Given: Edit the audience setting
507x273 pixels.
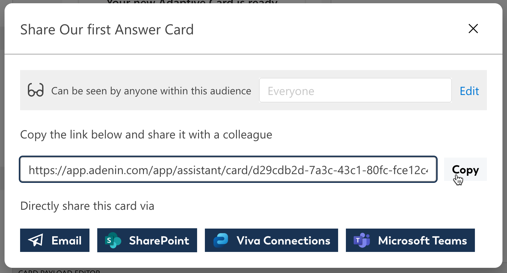Looking at the screenshot, I should point(469,91).
